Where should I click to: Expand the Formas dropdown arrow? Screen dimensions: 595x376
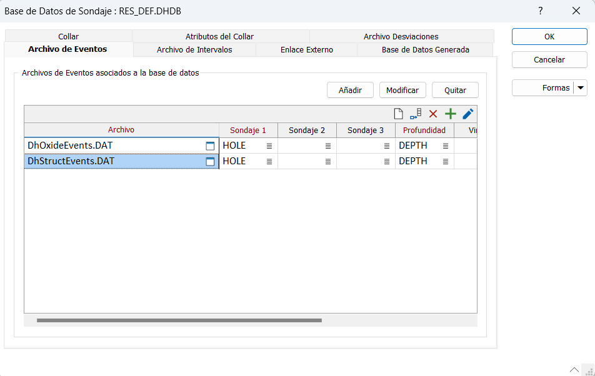581,88
